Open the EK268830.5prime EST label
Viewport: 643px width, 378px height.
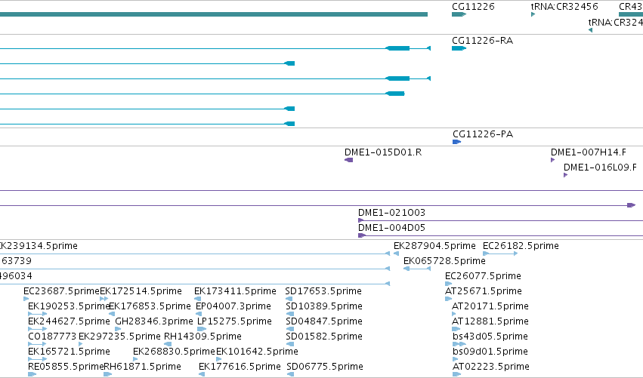pyautogui.click(x=174, y=352)
